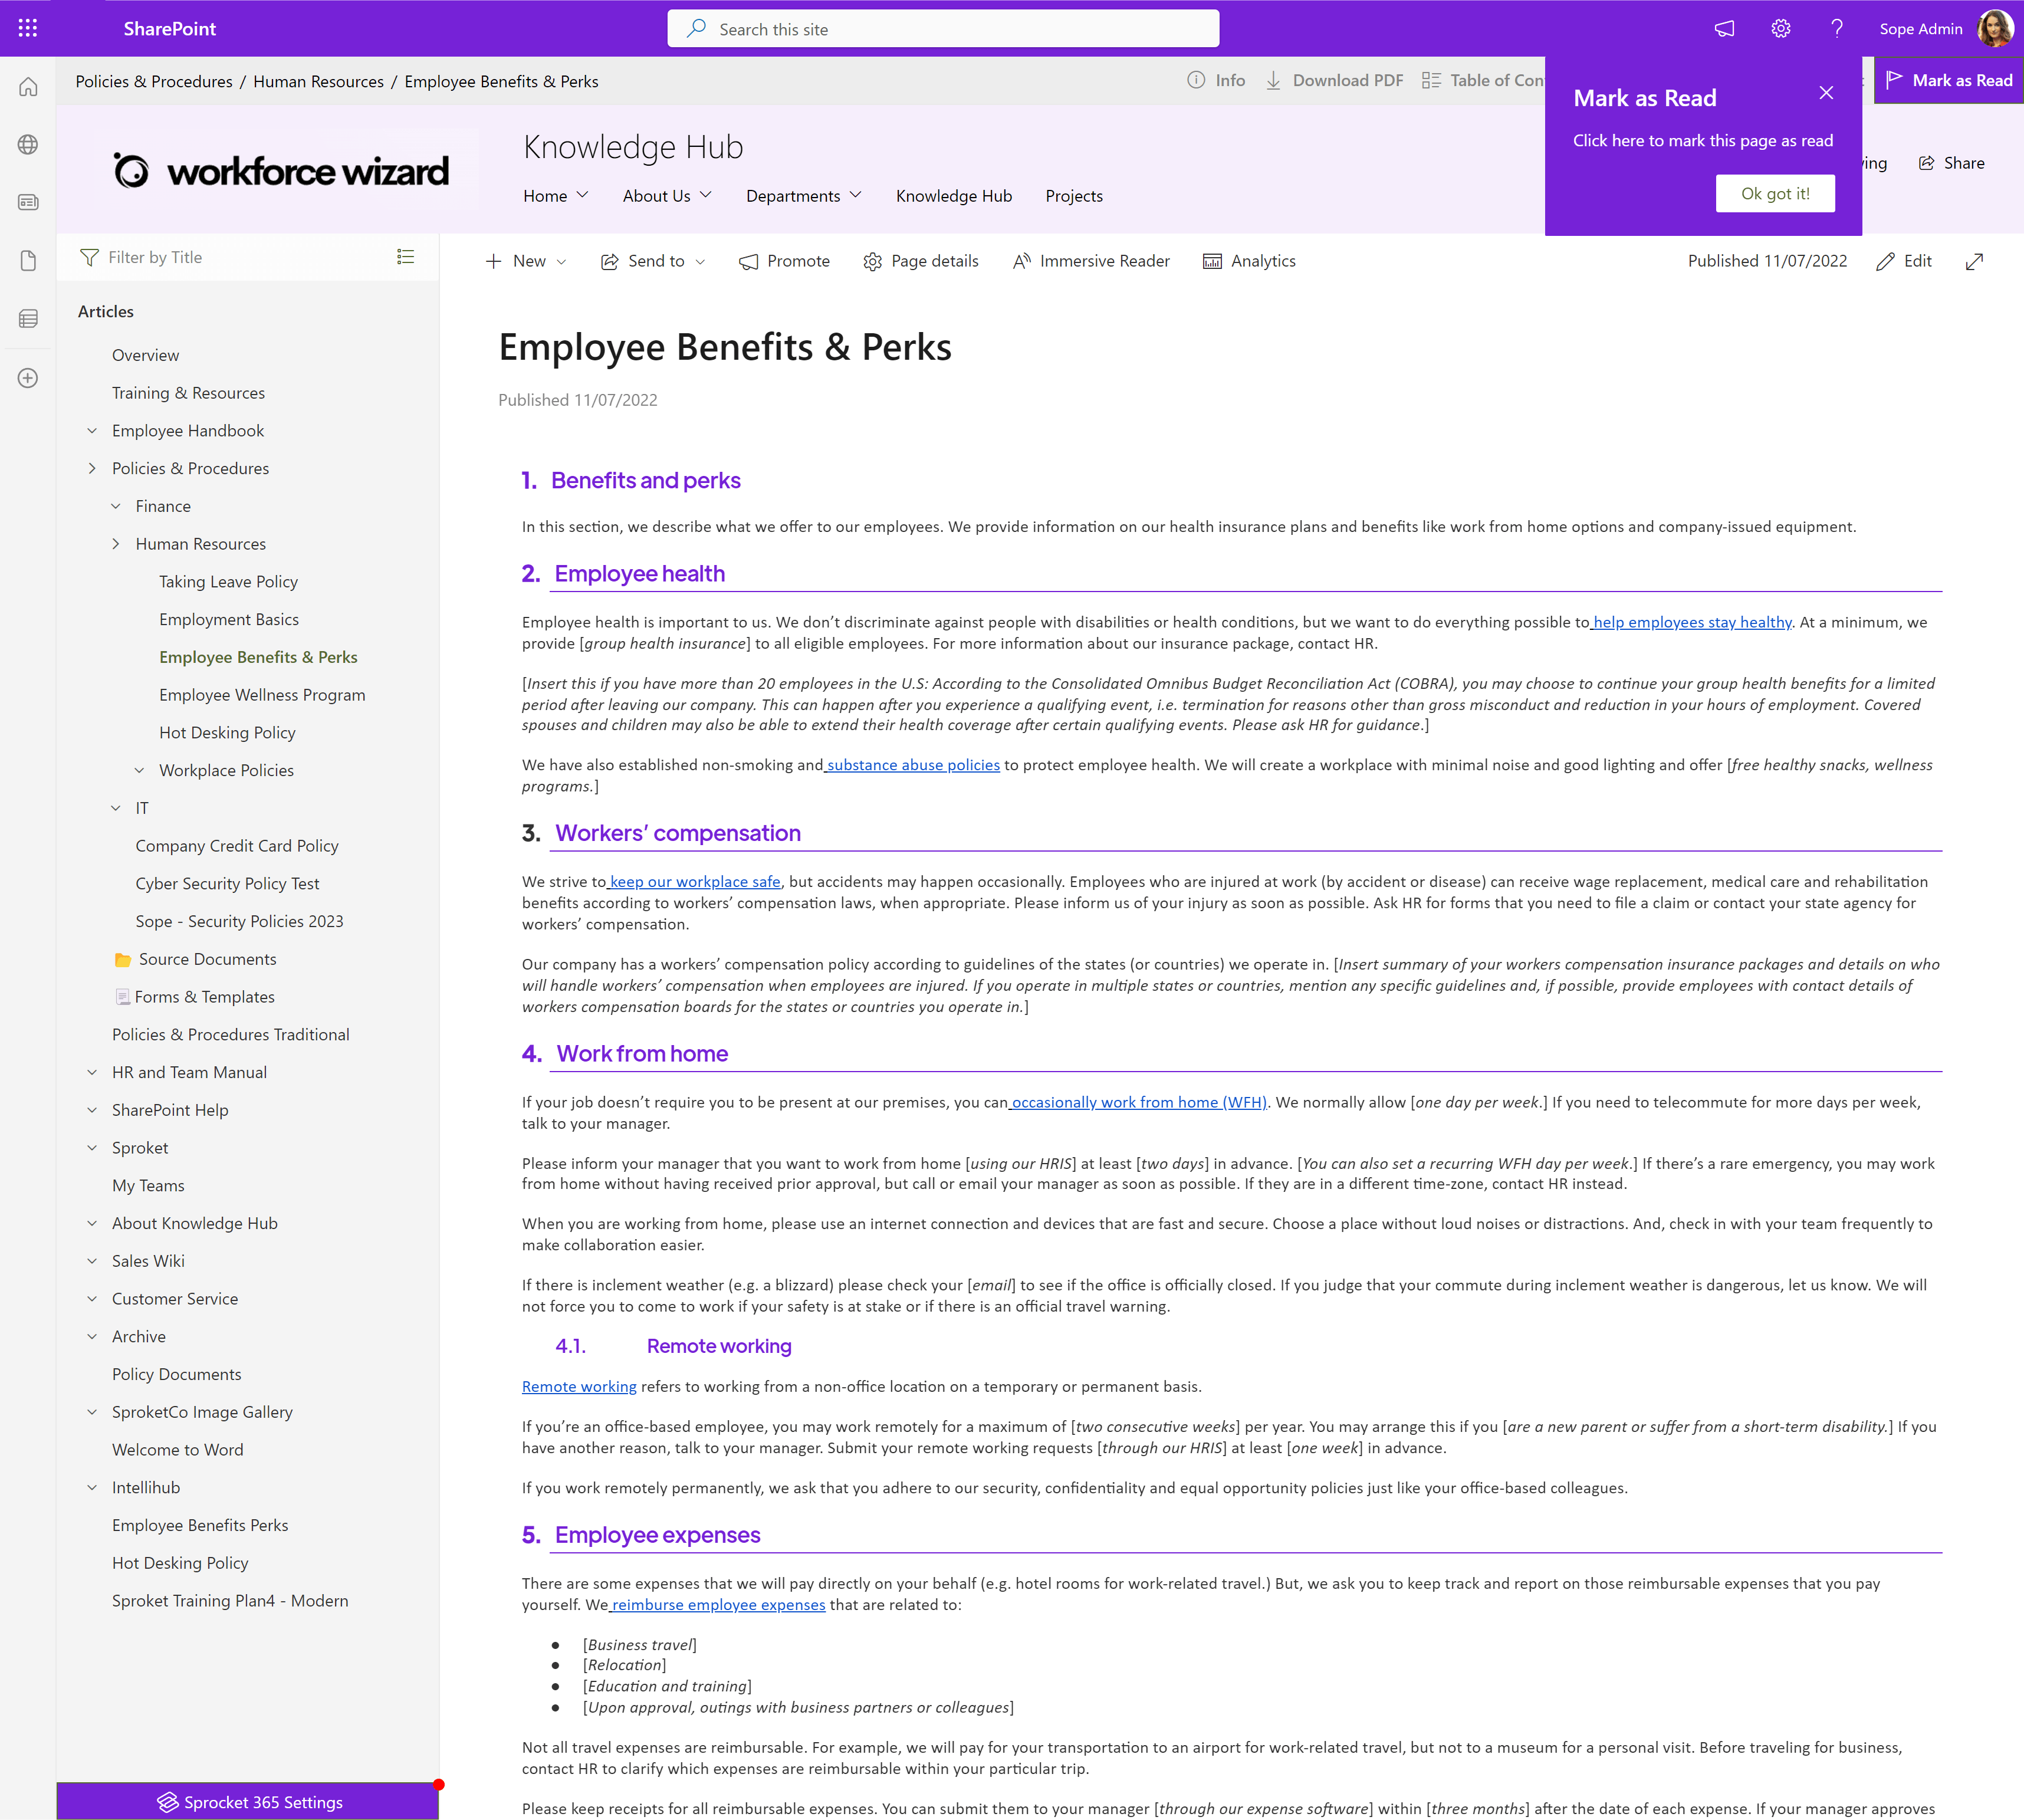This screenshot has width=2024, height=1820.
Task: Expand Employee Handbook tree node
Action: [92, 431]
